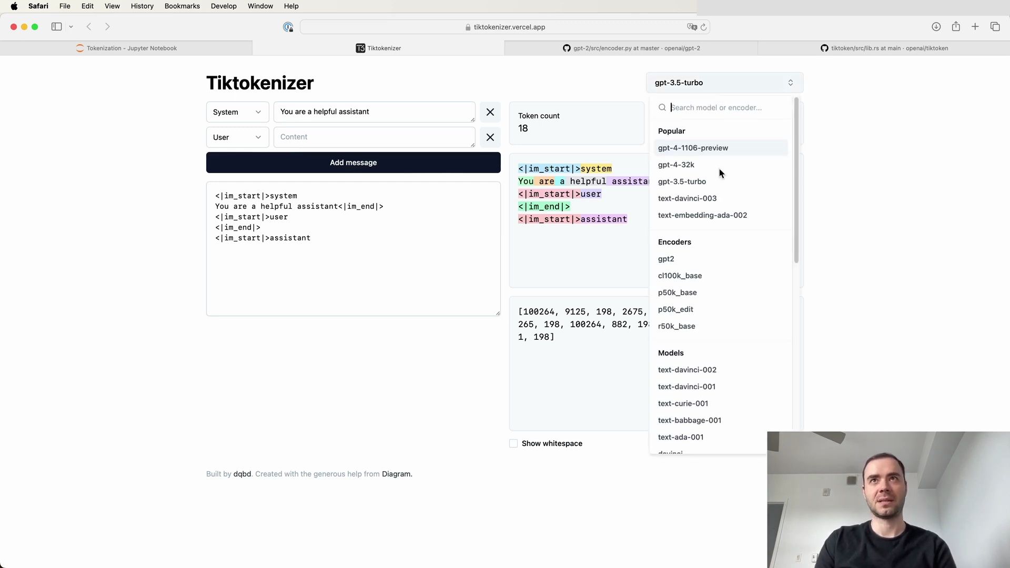Choose the r50k_base encoder
This screenshot has height=568, width=1010.
[720, 326]
